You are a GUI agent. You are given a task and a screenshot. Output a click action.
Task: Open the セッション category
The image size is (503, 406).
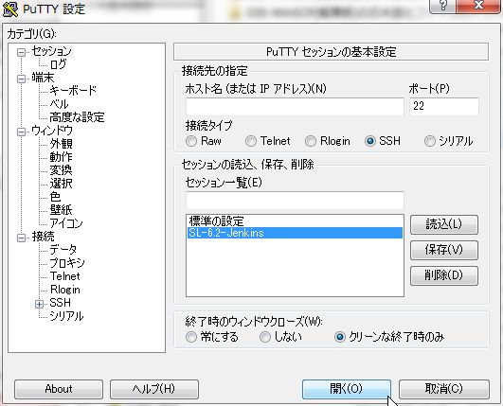tap(52, 51)
